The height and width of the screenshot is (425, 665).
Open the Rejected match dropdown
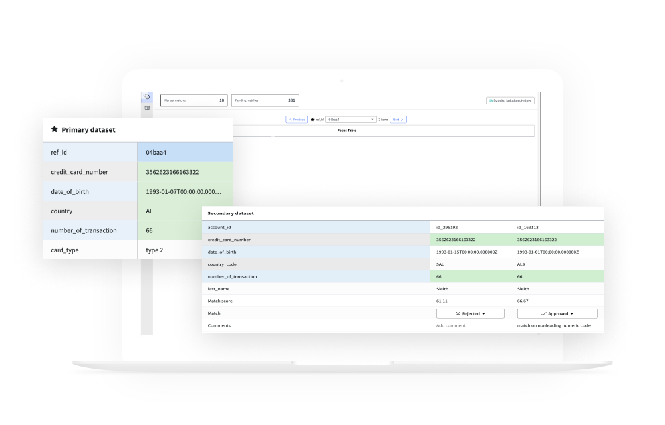[x=470, y=313]
